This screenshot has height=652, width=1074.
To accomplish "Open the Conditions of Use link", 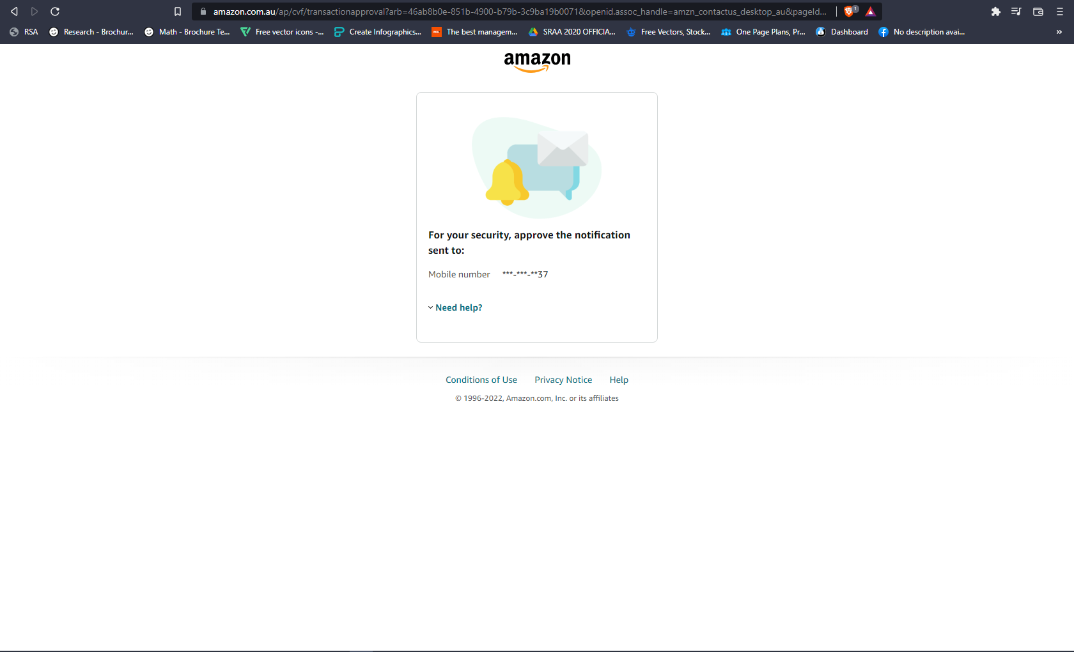I will tap(481, 380).
